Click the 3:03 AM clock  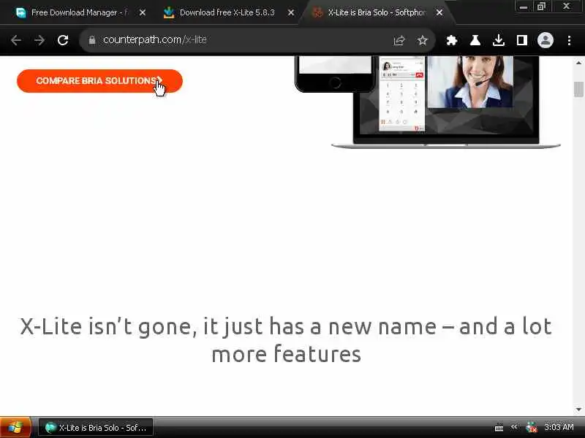click(559, 427)
